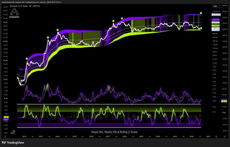Click the white current-price dot at the line end
230x147 pixels.
[201, 28]
